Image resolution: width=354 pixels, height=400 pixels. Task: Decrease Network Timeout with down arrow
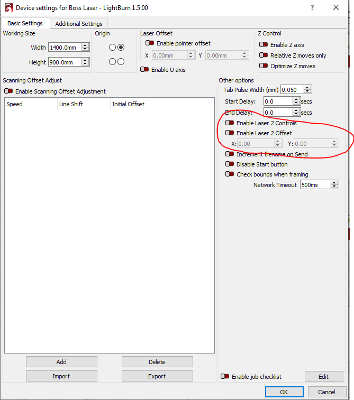pyautogui.click(x=334, y=187)
